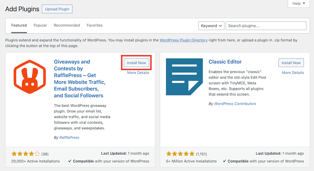This screenshot has width=314, height=171.
Task: Switch to the Featured tab
Action: [x=19, y=25]
